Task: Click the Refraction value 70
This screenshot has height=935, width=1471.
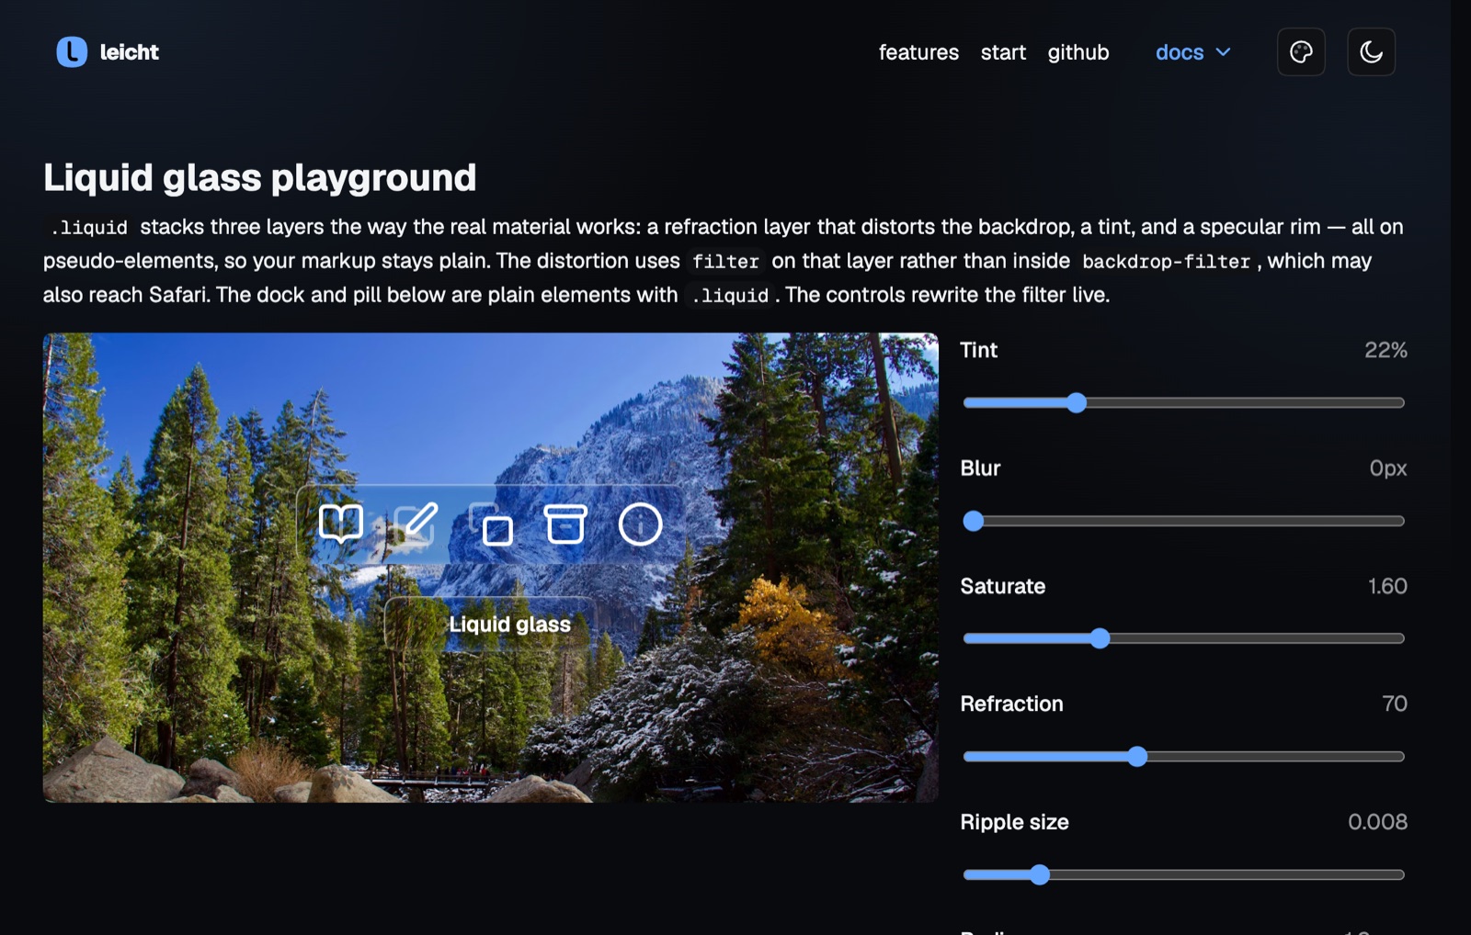Action: [x=1395, y=704]
